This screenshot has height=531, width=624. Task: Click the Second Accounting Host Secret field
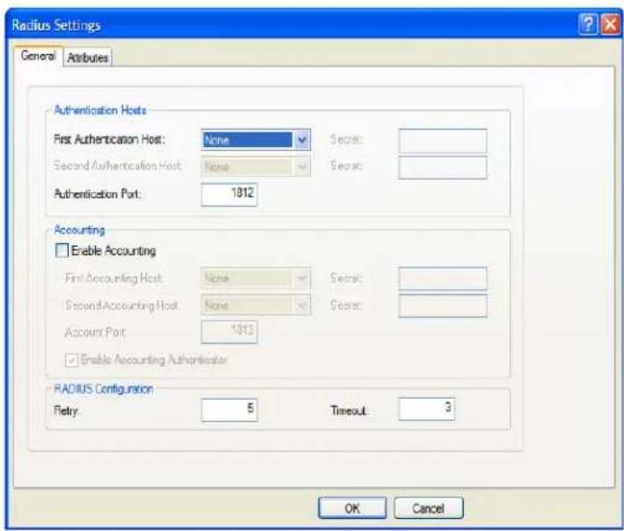(442, 306)
